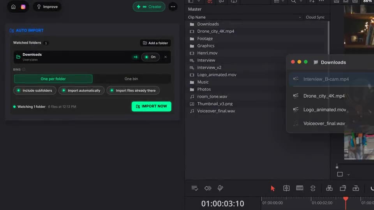Select Interview_B-cam.mp4 in Downloads window

pos(332,79)
